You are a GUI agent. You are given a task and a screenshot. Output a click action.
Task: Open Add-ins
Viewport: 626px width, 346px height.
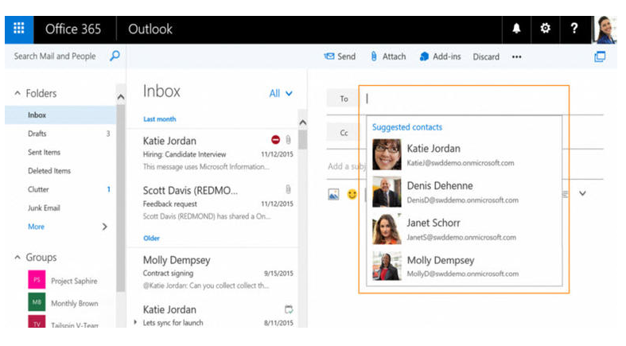tap(441, 56)
